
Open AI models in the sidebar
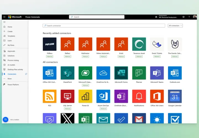point(11,65)
